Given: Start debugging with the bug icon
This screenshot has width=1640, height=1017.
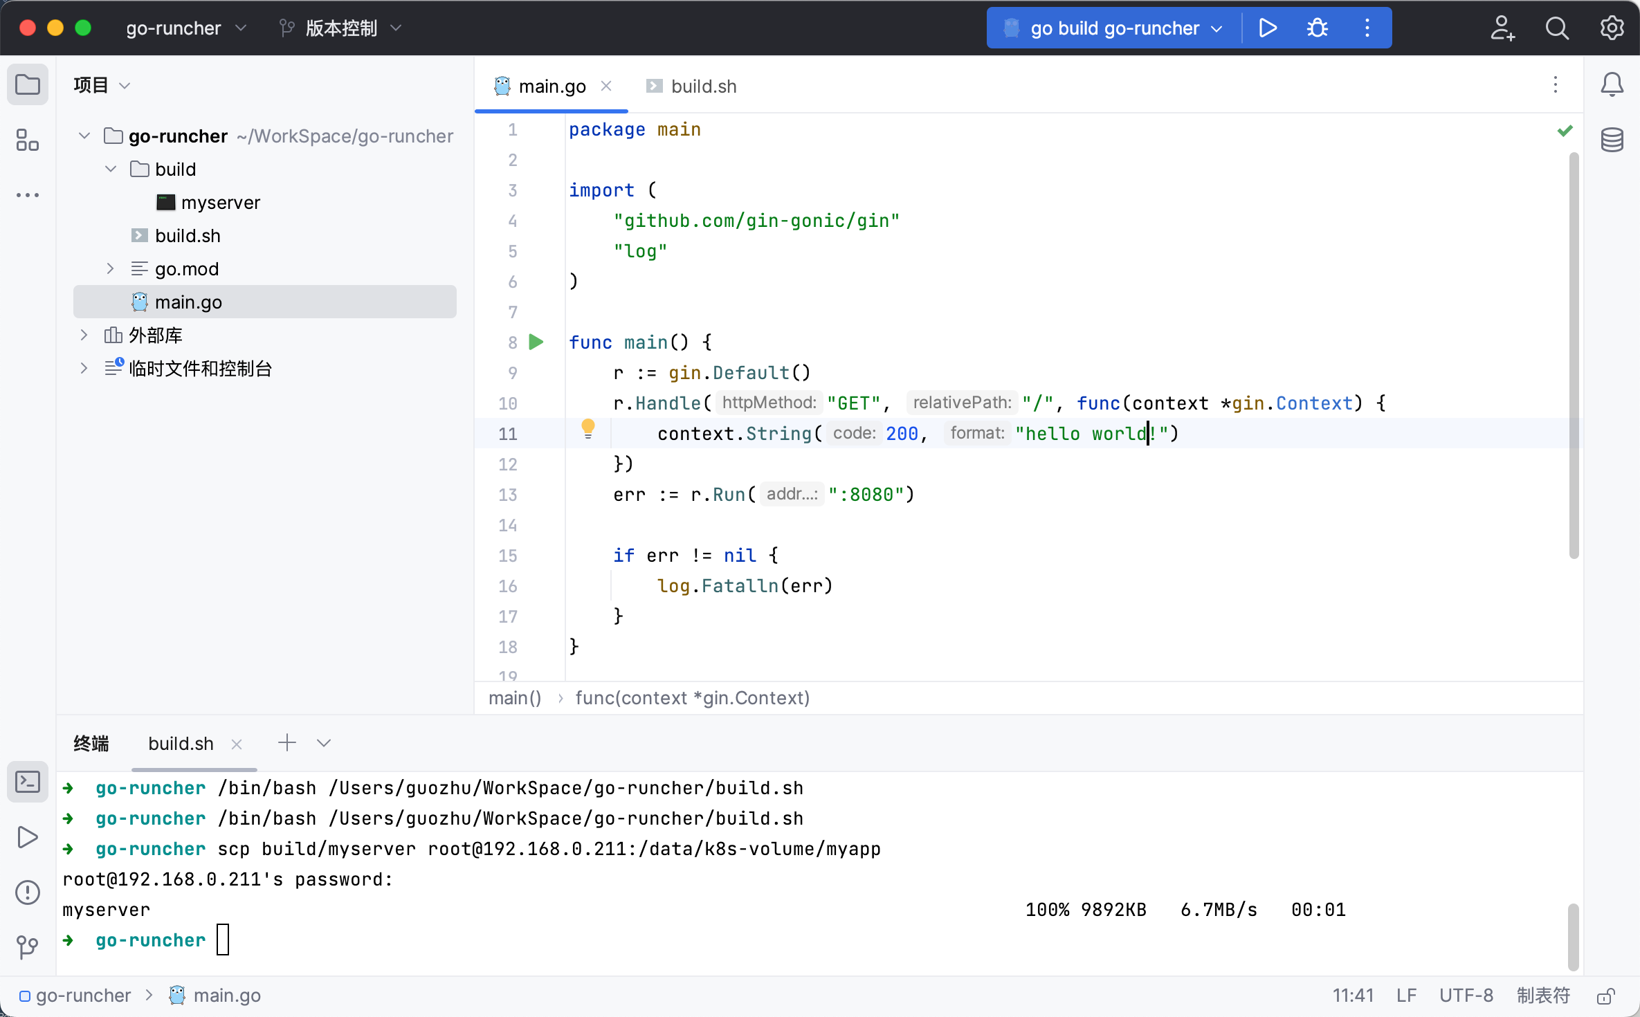Looking at the screenshot, I should point(1317,28).
